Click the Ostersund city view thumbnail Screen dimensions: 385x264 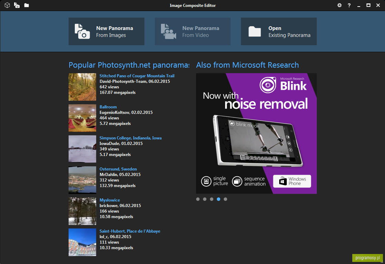82,180
